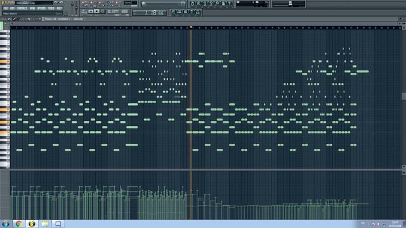Image resolution: width=406 pixels, height=228 pixels.
Task: Open the EDIT menu
Action: point(12,8)
